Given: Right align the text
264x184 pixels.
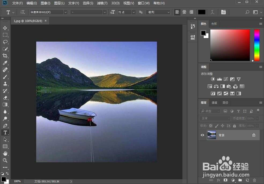Looking at the screenshot, I should (191, 12).
